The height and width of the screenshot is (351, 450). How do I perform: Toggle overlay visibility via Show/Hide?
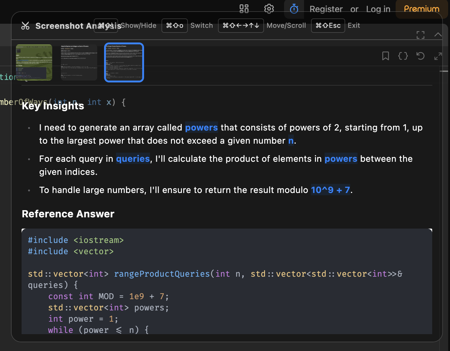139,25
